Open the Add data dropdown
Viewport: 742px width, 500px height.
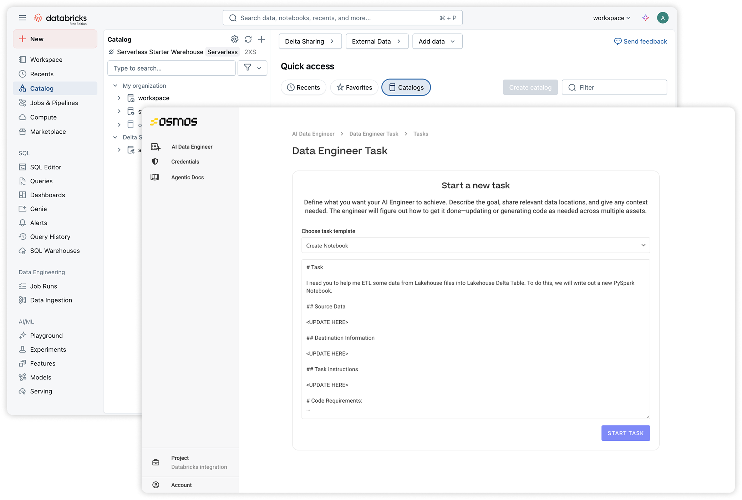[437, 41]
